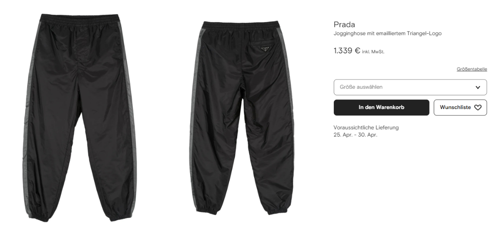500x226 pixels.
Task: Click the heart icon on Wunschliste
Action: click(x=477, y=107)
